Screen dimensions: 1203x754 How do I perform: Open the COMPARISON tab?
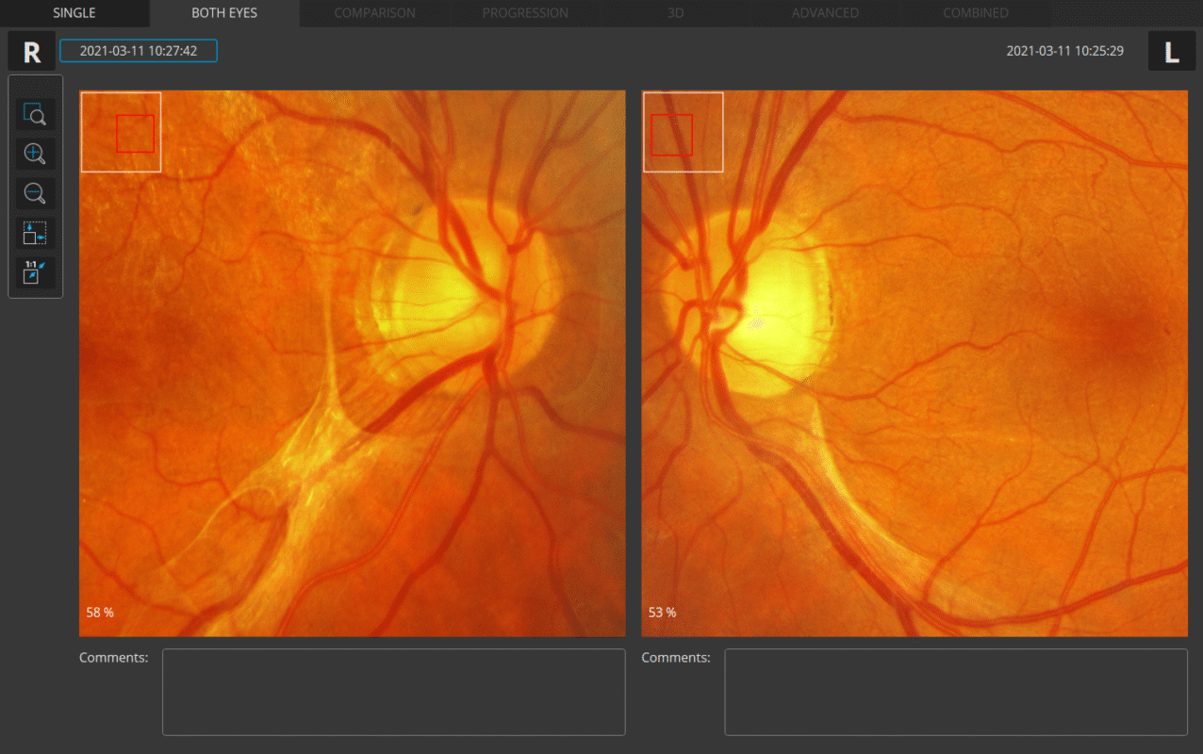[x=374, y=13]
